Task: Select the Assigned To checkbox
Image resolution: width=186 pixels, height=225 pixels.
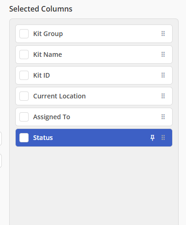Action: [24, 117]
